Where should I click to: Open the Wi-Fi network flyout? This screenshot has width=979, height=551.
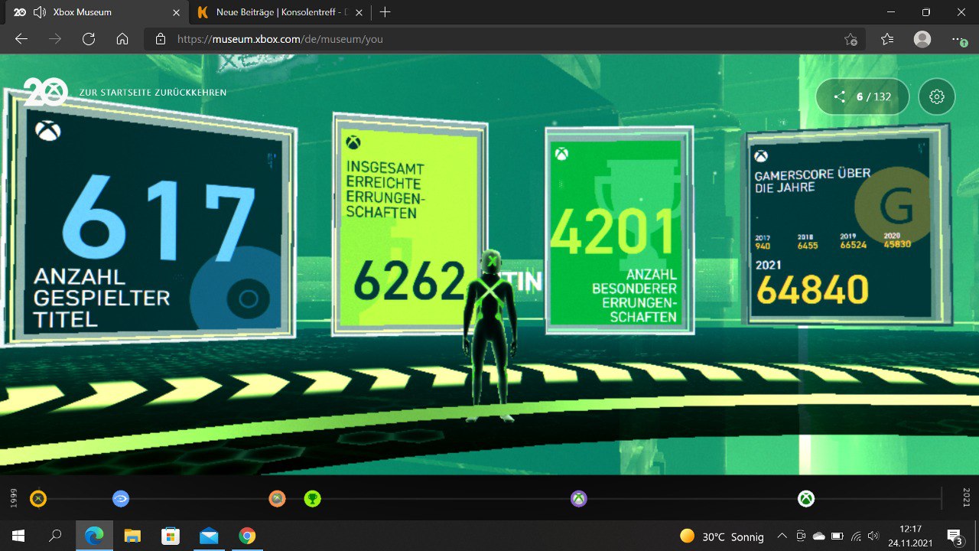coord(856,536)
